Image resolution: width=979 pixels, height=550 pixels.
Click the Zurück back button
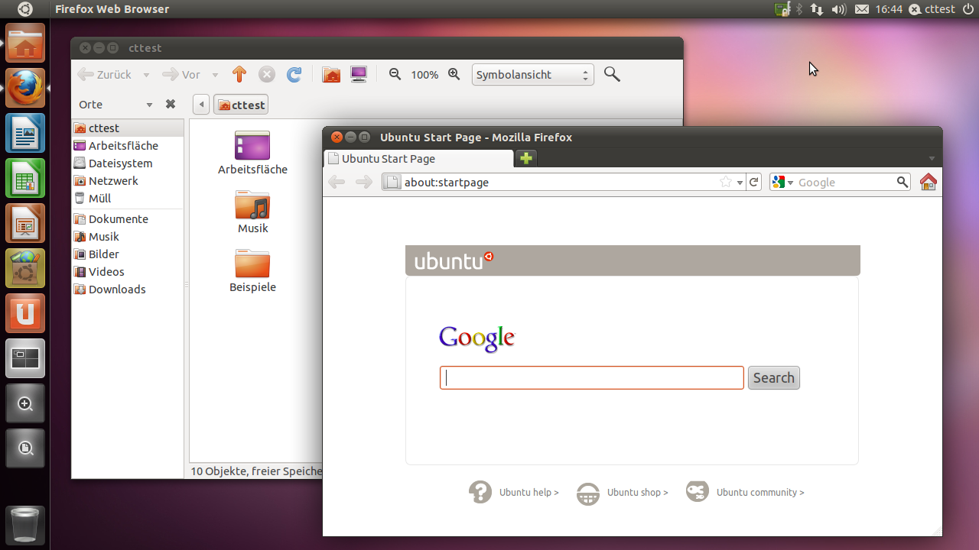(x=105, y=75)
